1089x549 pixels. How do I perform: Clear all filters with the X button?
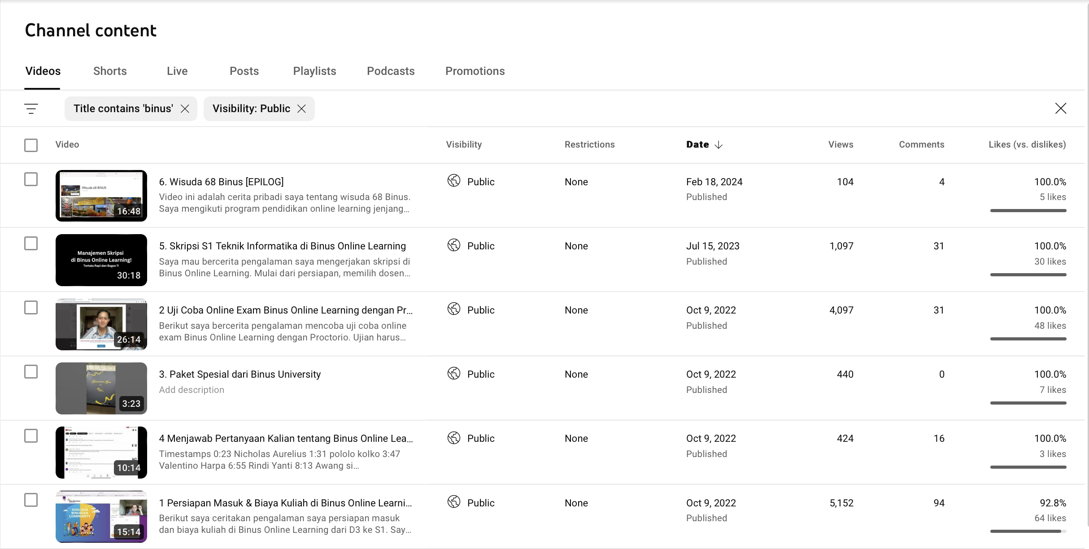pos(1060,108)
